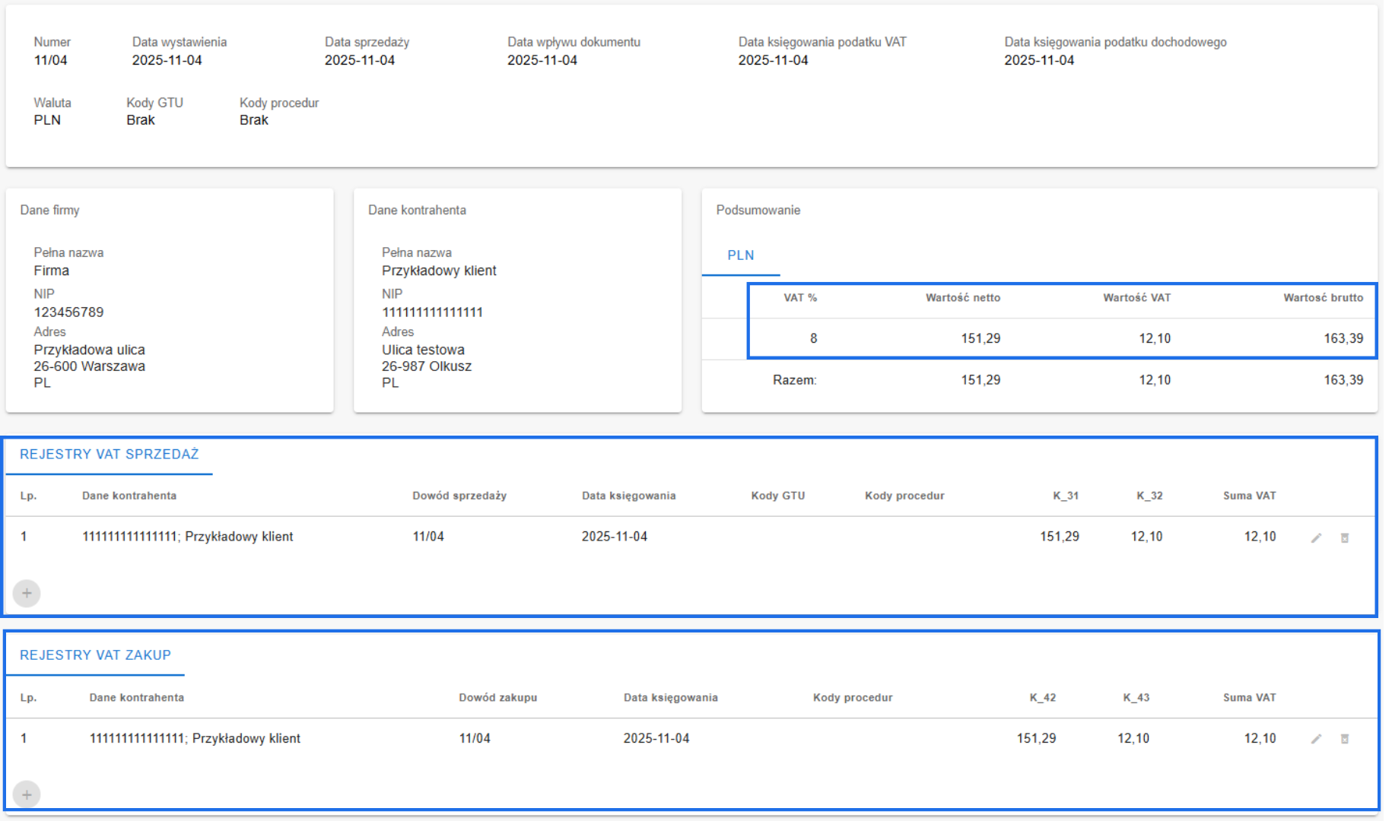Edit the purchase VAT register entry
The height and width of the screenshot is (821, 1392).
click(x=1316, y=739)
